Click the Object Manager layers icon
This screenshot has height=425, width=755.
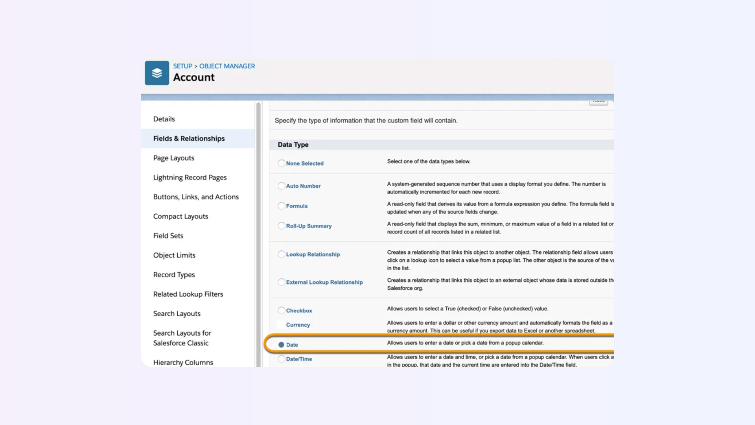157,73
